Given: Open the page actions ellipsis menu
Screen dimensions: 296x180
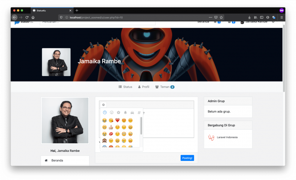Looking at the screenshot, I should (x=211, y=17).
